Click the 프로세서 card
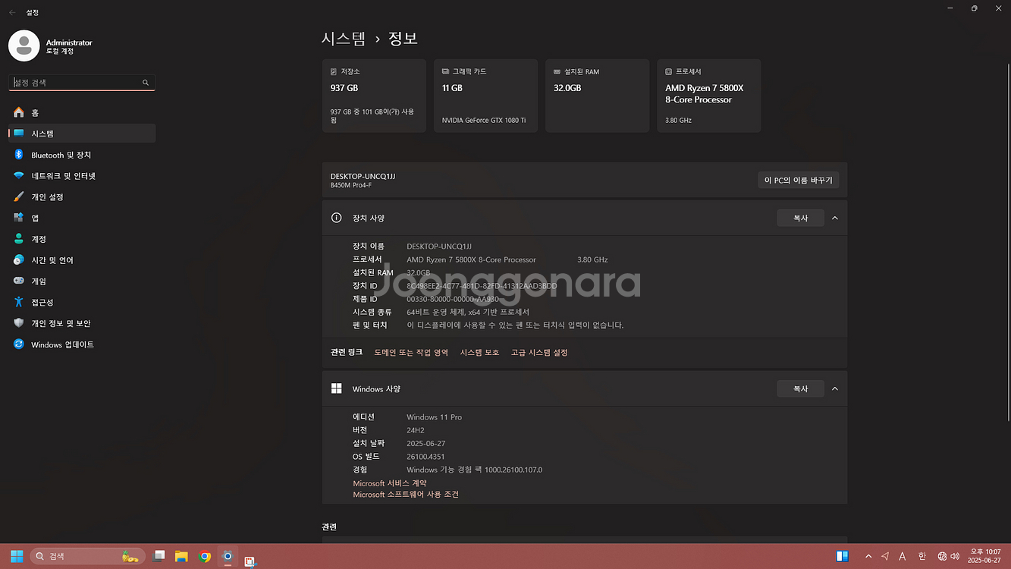This screenshot has height=569, width=1011. pyautogui.click(x=709, y=96)
